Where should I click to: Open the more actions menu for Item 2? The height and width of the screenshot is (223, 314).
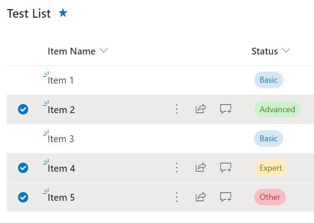[177, 109]
